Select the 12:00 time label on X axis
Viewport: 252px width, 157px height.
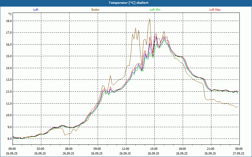pos(126,149)
